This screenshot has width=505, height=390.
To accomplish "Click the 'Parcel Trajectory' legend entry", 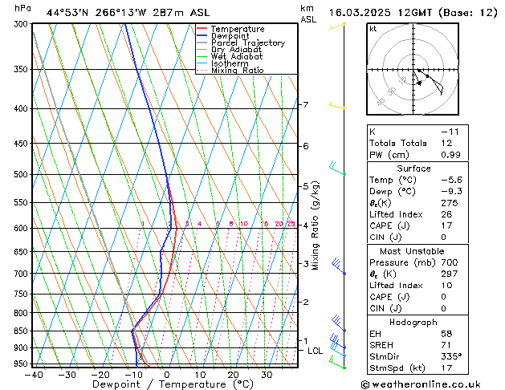I will [248, 43].
